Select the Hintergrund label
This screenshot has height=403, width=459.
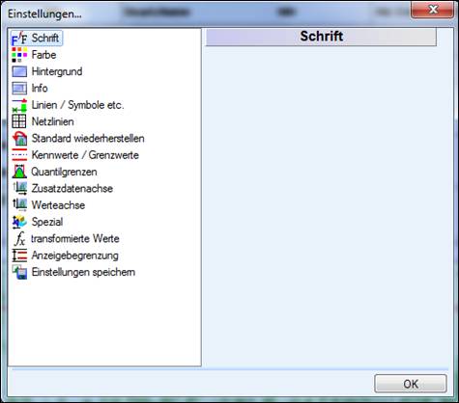coord(57,71)
